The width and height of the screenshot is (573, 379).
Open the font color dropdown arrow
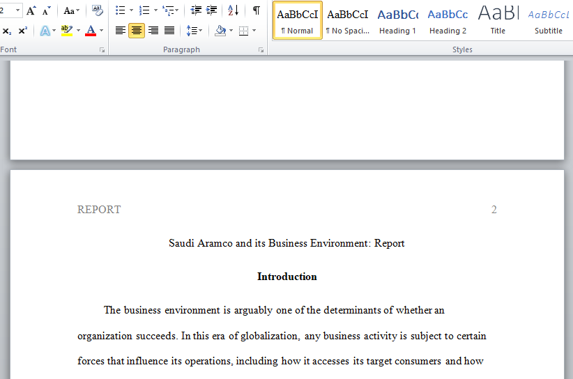coord(102,31)
